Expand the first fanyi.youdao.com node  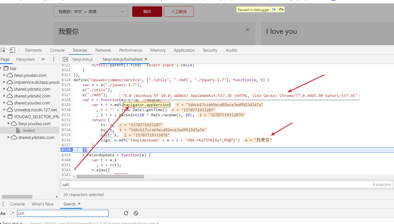click(x=4, y=75)
